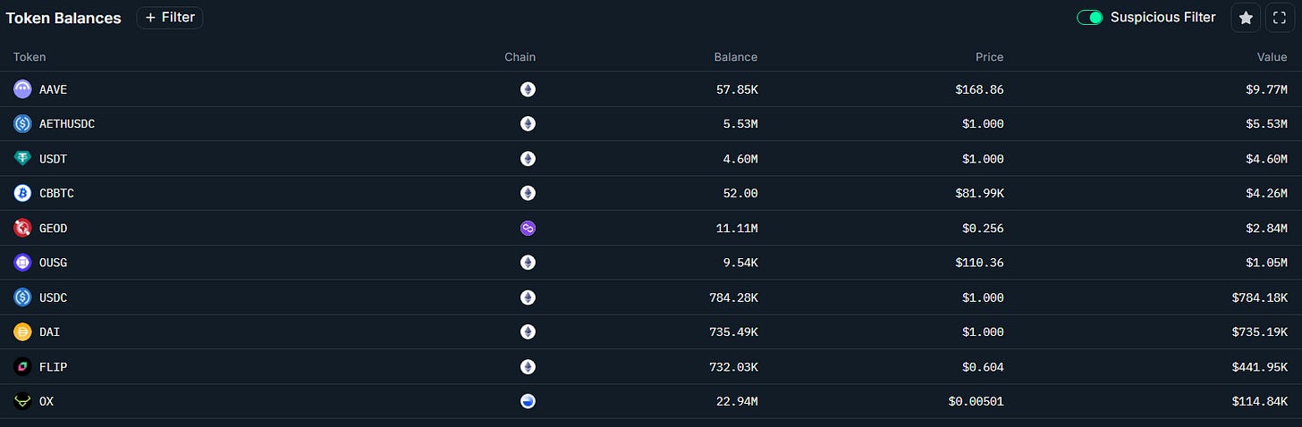Viewport: 1302px width, 427px height.
Task: Click the Polygon chain icon for GEOD
Action: pos(528,228)
